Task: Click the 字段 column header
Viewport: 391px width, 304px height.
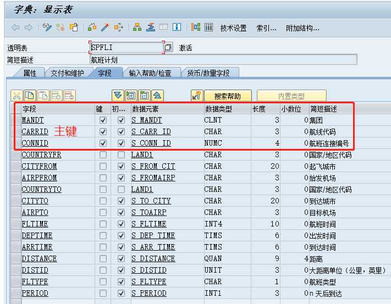Action: pos(58,109)
